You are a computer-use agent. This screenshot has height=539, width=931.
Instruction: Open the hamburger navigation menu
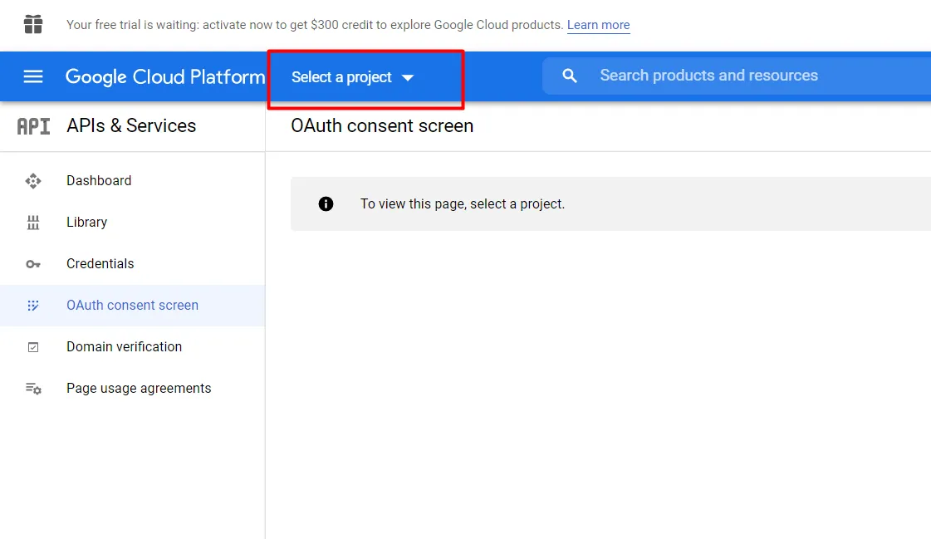(x=33, y=76)
